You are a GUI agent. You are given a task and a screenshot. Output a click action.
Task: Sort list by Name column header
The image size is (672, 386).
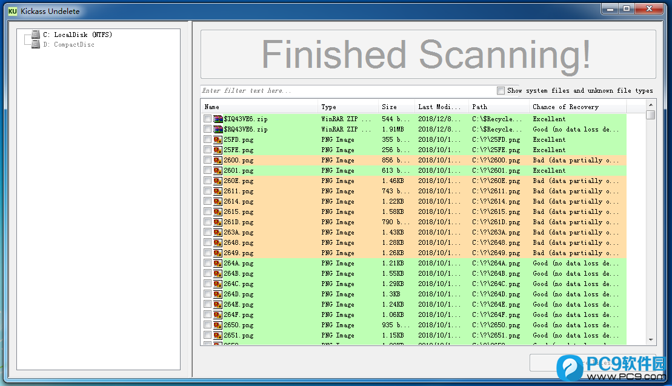[259, 107]
